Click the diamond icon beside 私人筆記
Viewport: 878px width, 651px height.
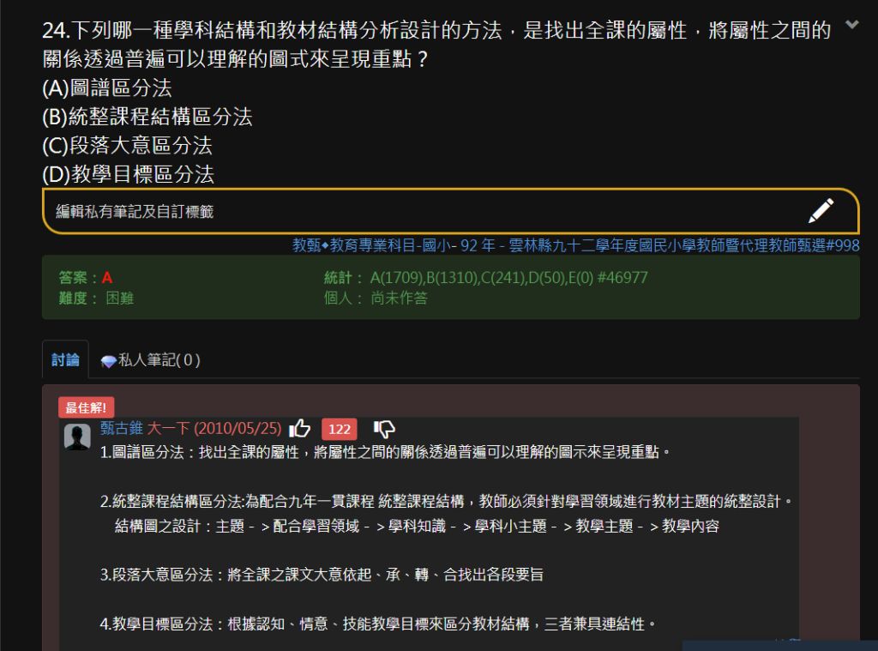click(x=108, y=361)
